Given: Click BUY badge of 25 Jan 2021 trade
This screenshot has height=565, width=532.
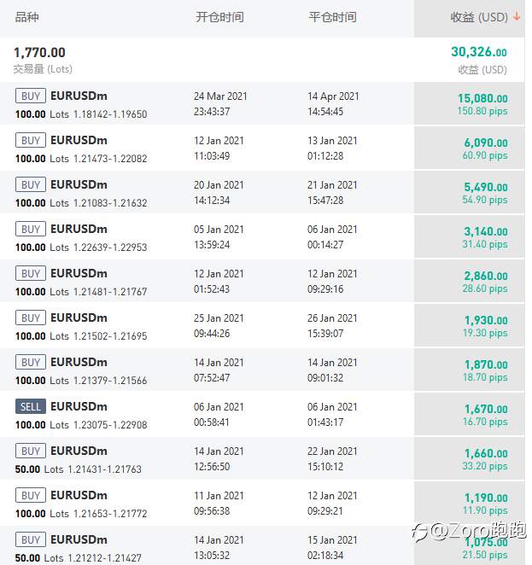Looking at the screenshot, I should pos(31,317).
